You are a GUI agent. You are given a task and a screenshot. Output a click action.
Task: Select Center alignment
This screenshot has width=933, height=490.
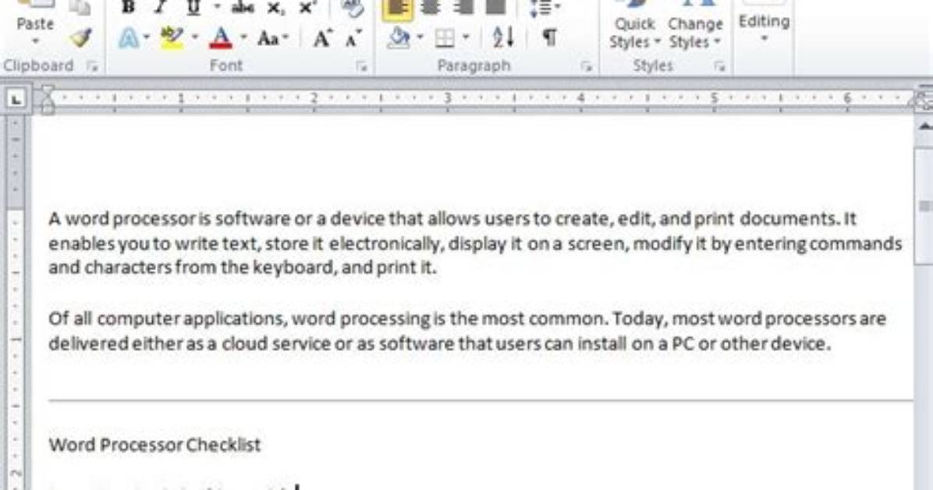(x=430, y=7)
